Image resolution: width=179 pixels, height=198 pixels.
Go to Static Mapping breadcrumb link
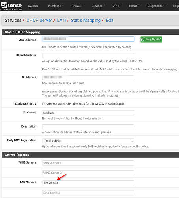86,20
